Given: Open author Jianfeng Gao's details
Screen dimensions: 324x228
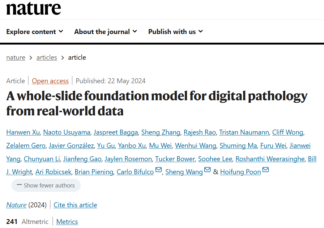Looking at the screenshot, I should pyautogui.click(x=82, y=159).
